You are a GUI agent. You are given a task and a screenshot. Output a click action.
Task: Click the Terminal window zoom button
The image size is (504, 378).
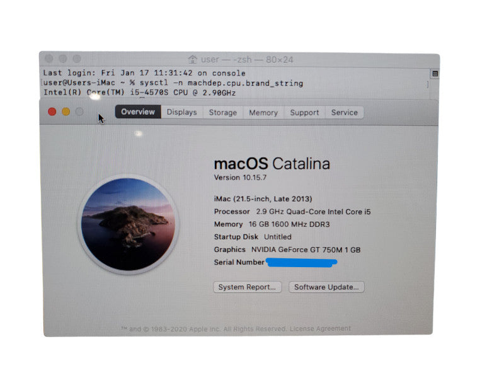[77, 59]
